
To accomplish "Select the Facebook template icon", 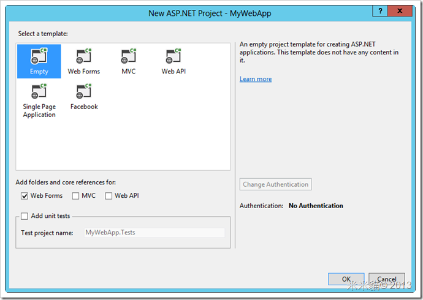I will pos(84,97).
